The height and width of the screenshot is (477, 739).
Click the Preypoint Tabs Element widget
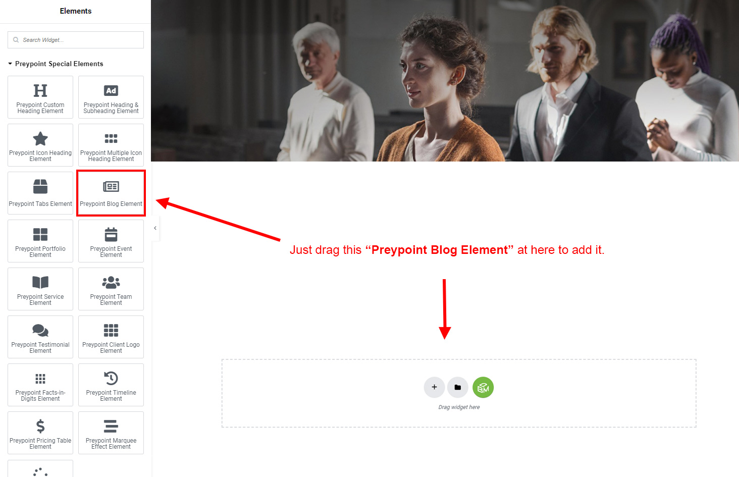click(x=40, y=193)
